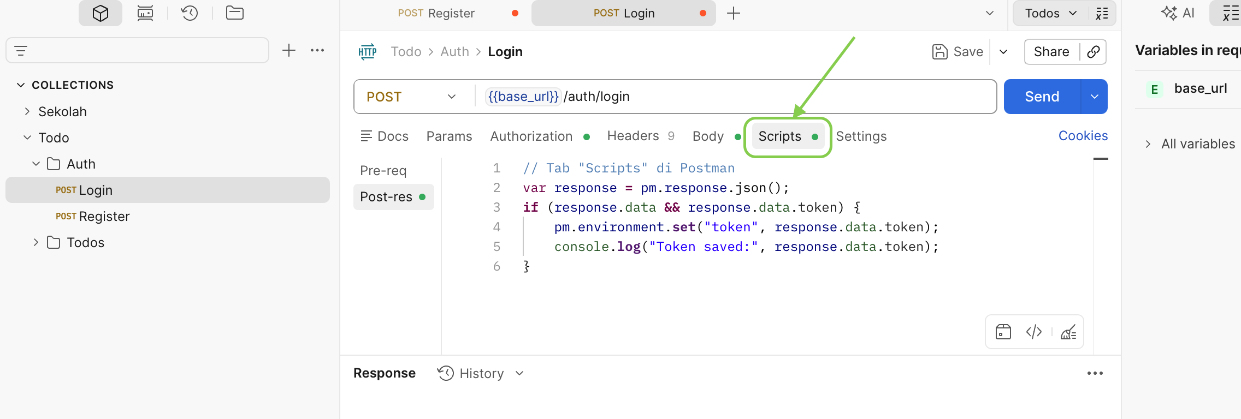The height and width of the screenshot is (419, 1241).
Task: Open the variables pane icon at far right
Action: click(1230, 13)
